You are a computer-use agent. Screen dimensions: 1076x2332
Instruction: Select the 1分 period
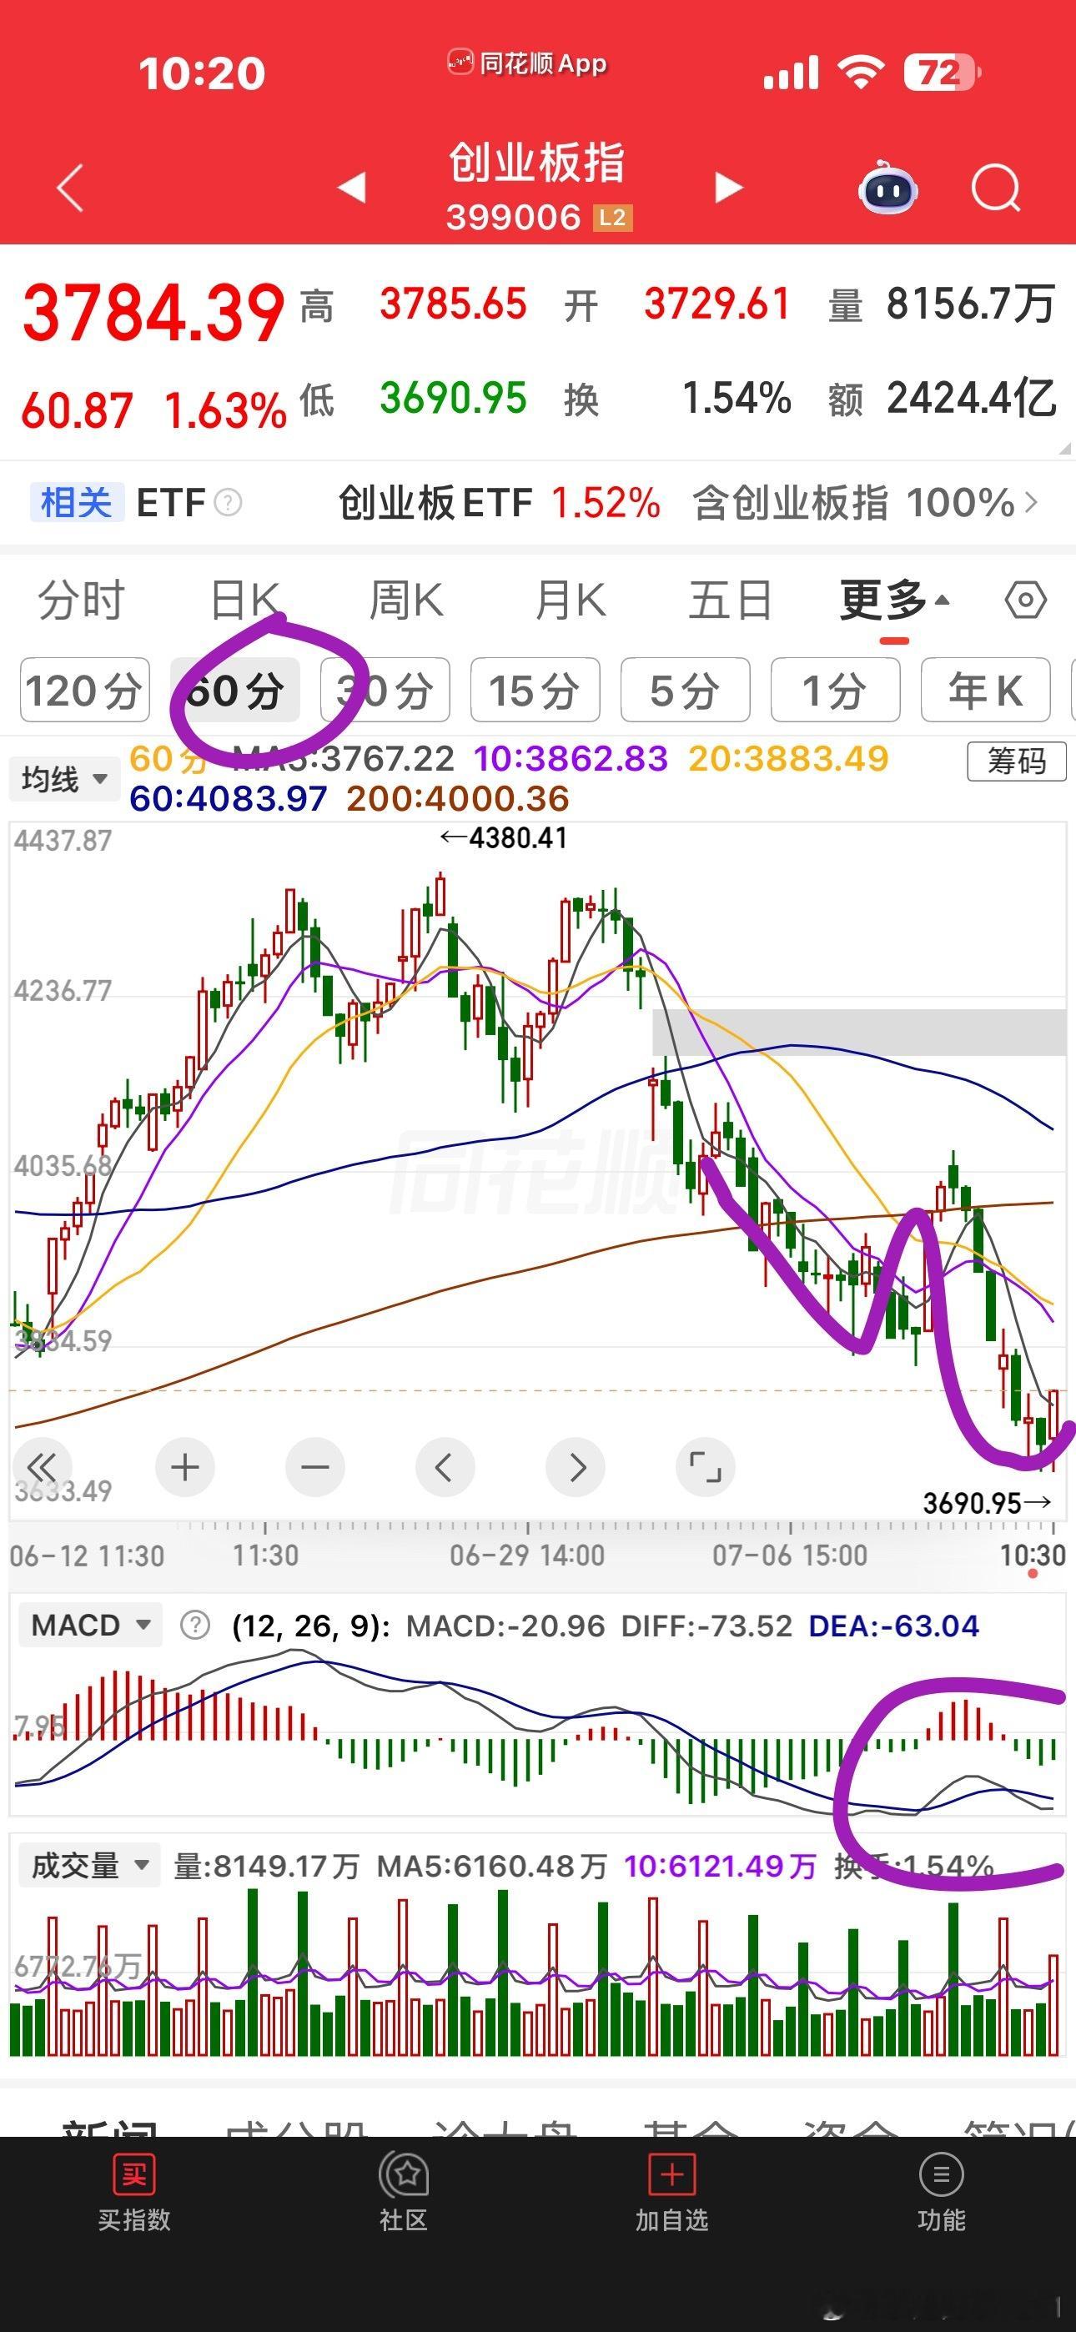pyautogui.click(x=835, y=691)
